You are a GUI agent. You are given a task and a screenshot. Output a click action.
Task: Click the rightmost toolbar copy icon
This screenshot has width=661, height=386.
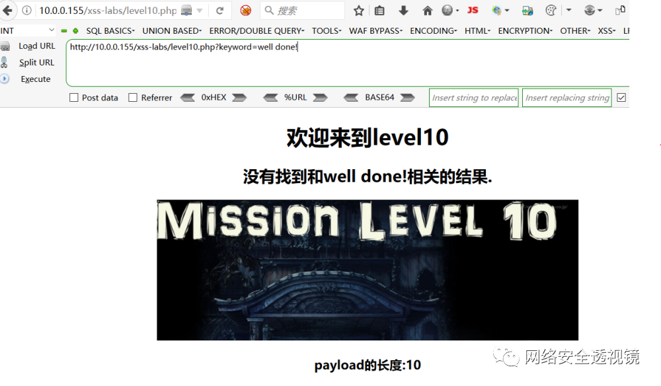[x=620, y=10]
